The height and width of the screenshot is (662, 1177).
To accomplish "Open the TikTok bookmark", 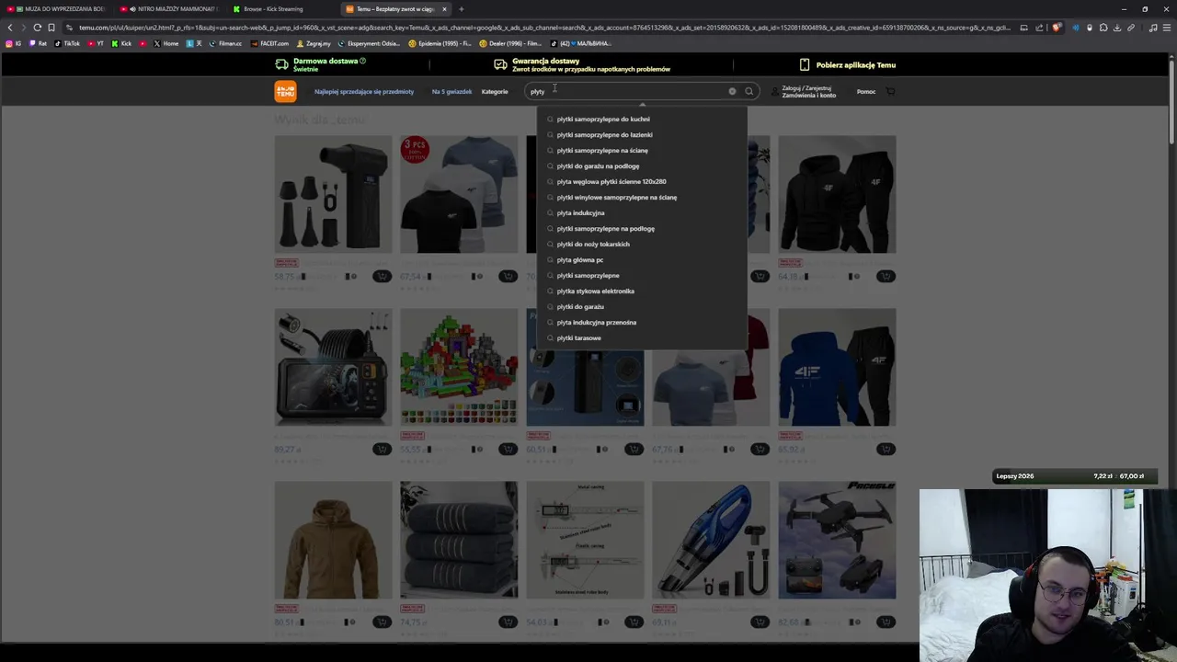I will (67, 43).
